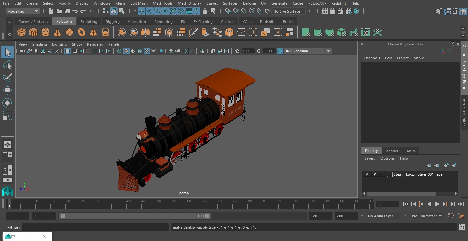The width and height of the screenshot is (468, 241).
Task: Enable snap to grid magnet icon
Action: (x=141, y=11)
